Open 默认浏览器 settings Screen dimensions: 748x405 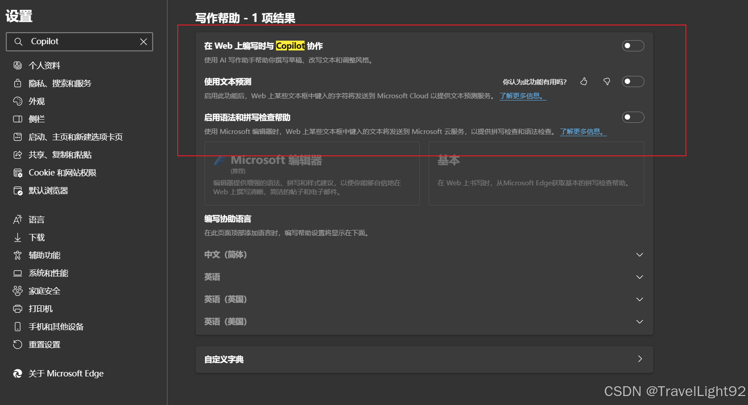(x=48, y=190)
